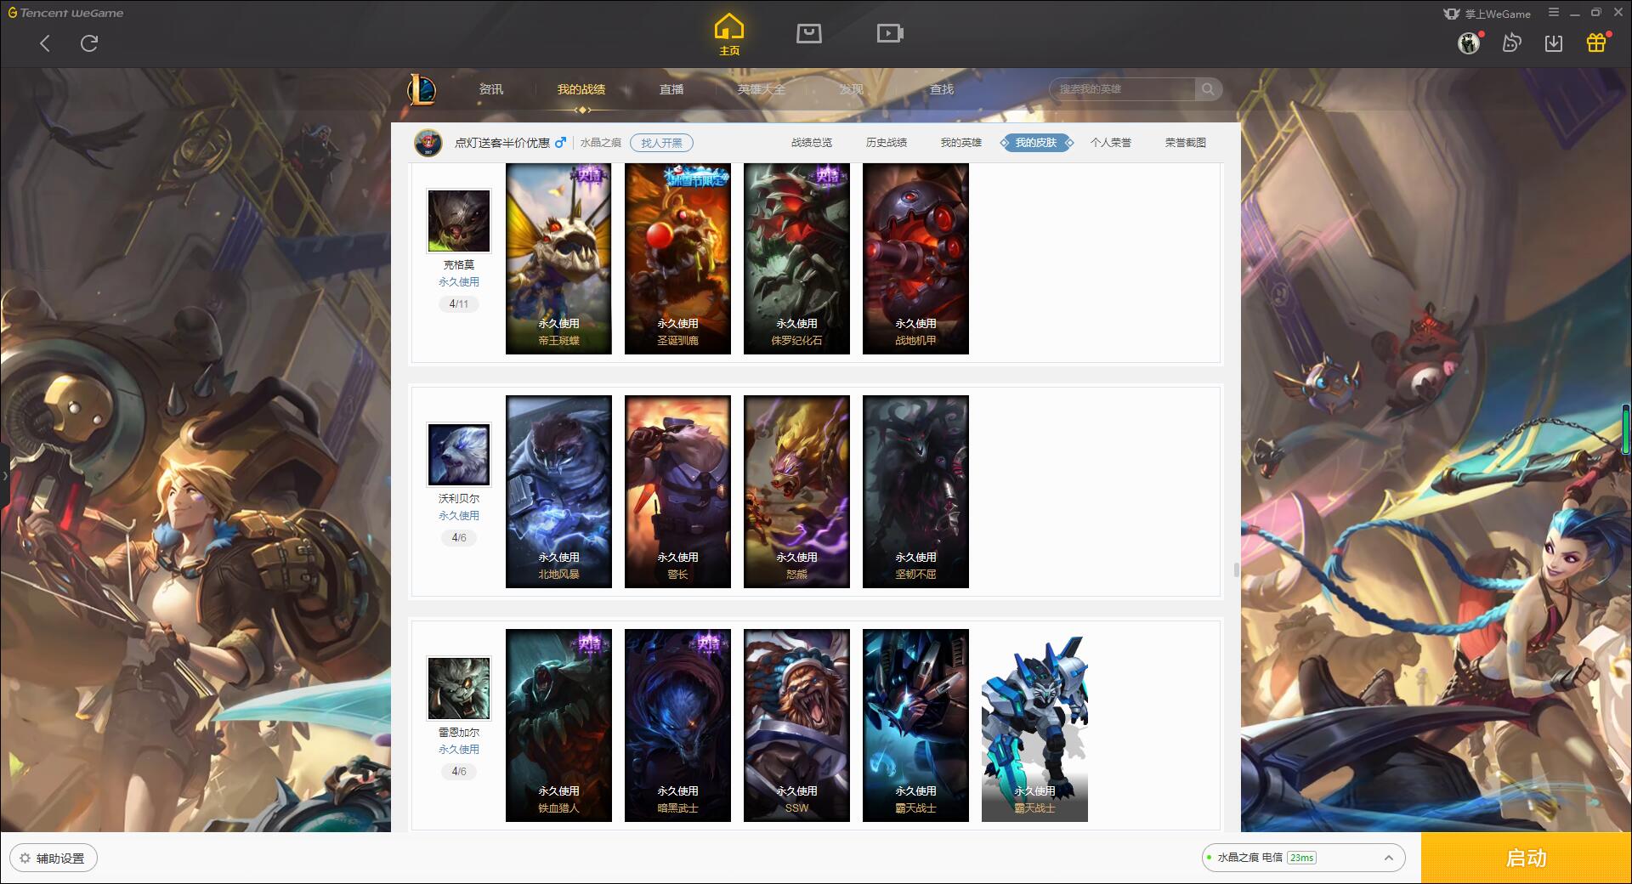Switch to the 查找 tab
This screenshot has height=884, width=1632.
click(942, 89)
